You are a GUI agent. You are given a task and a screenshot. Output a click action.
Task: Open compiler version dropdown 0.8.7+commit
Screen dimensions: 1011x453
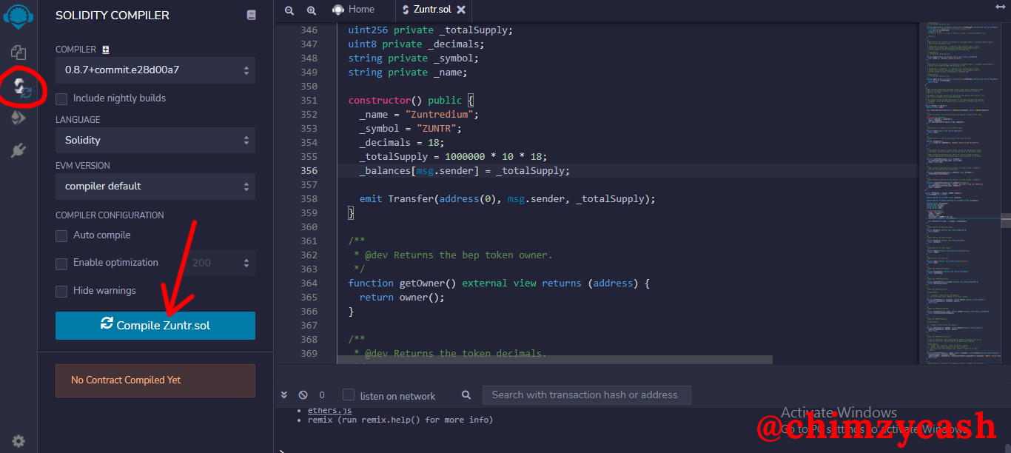click(155, 70)
